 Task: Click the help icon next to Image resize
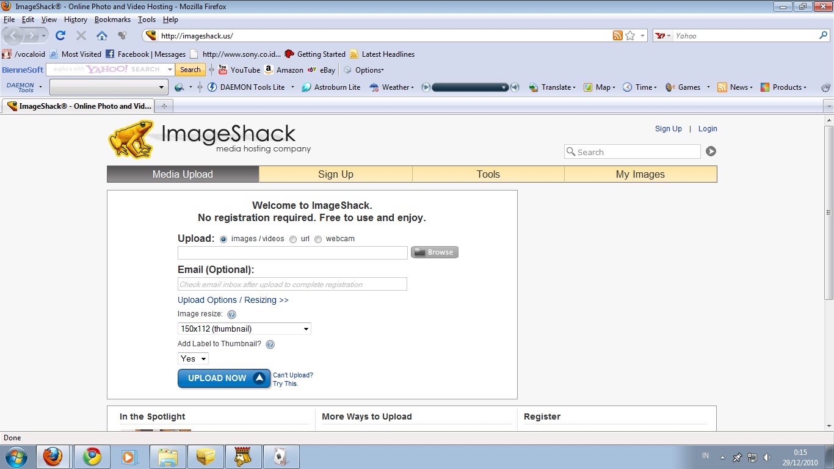[x=231, y=314]
